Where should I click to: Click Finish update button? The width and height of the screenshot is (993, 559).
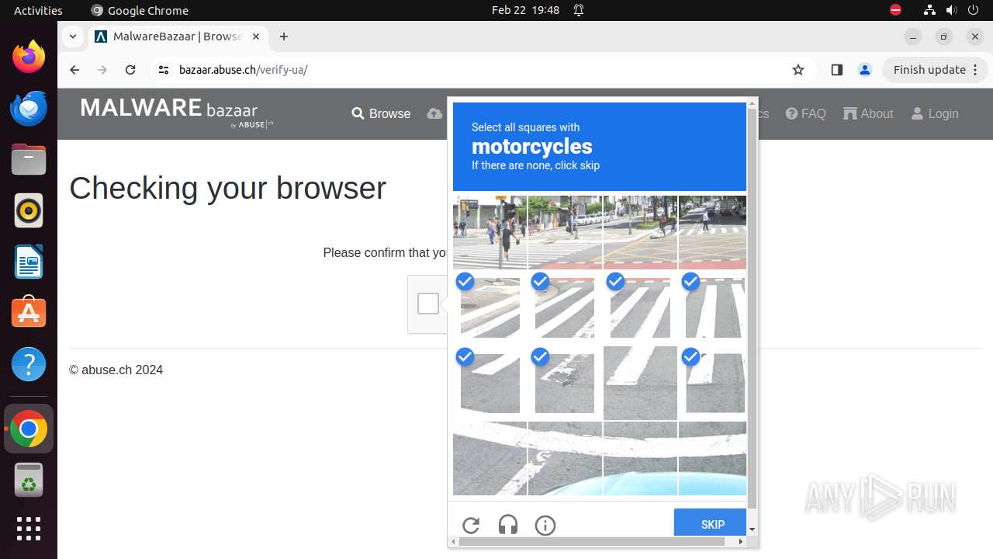(x=929, y=70)
